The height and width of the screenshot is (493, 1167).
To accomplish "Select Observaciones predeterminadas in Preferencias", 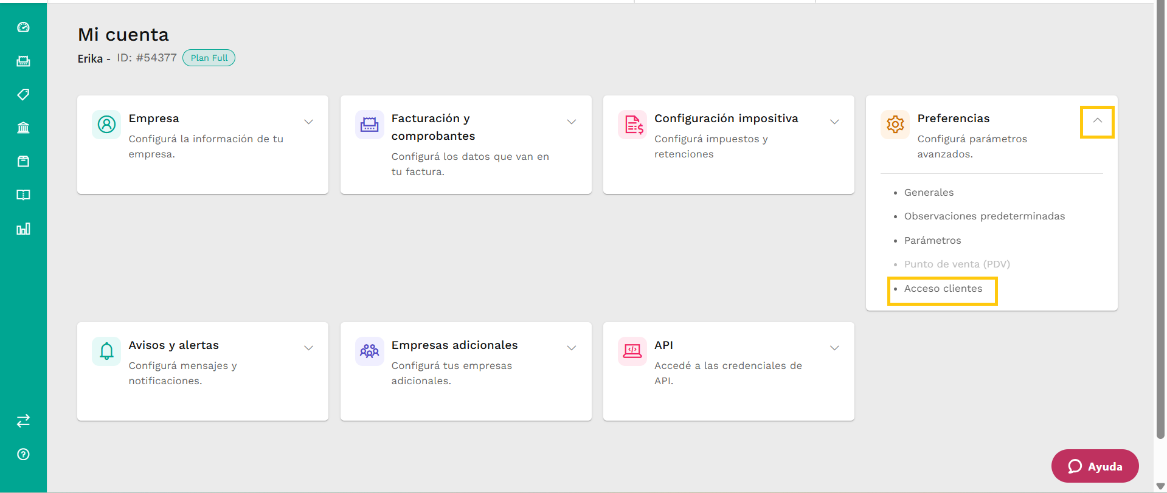I will tap(985, 216).
